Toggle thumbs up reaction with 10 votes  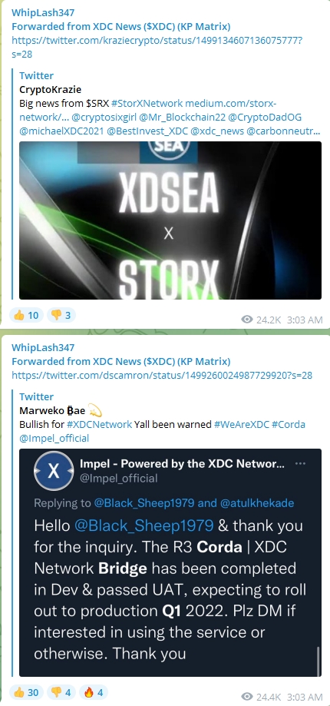(x=27, y=315)
